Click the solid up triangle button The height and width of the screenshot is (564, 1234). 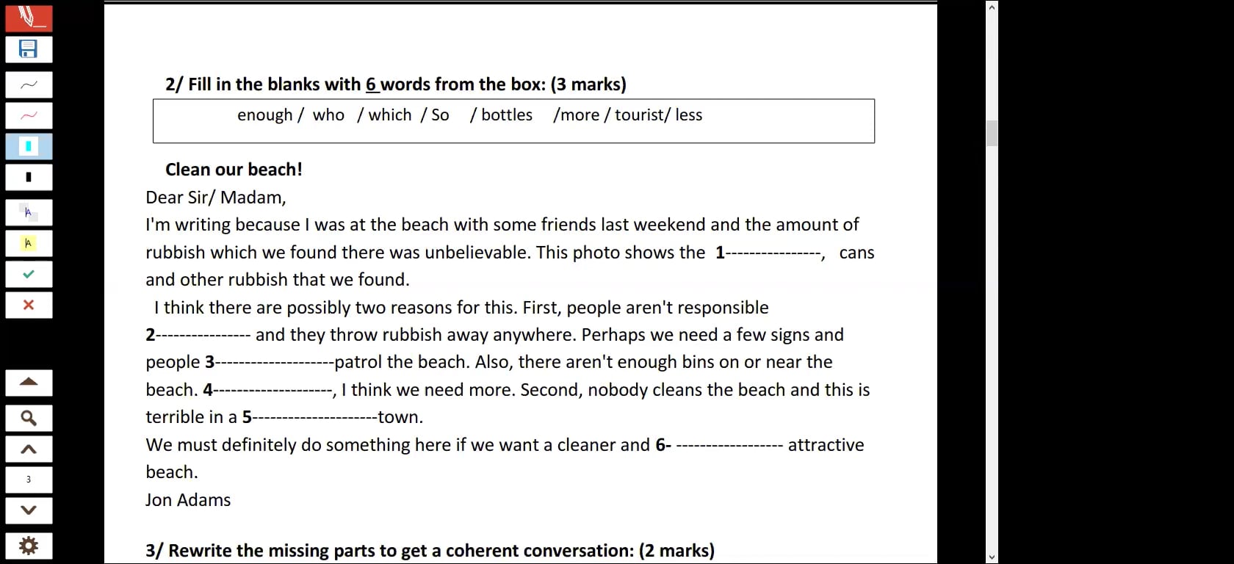29,383
